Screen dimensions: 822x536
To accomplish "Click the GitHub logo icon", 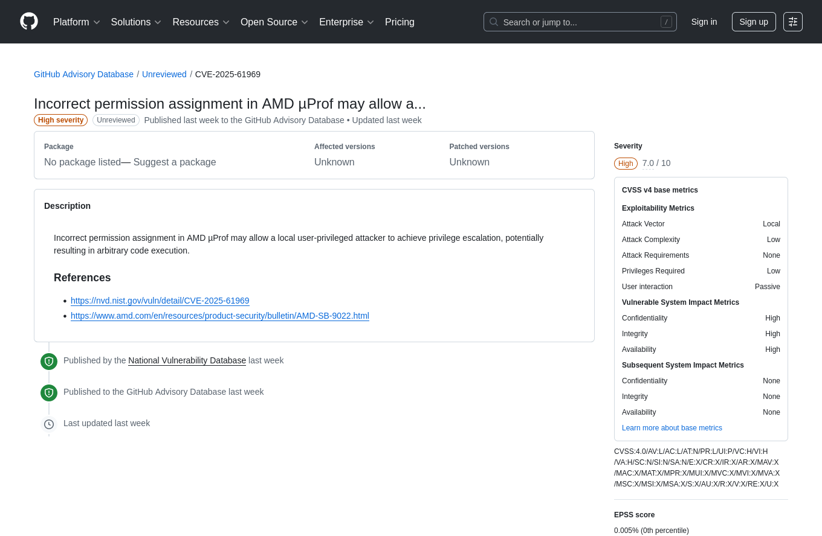I will 29,22.
